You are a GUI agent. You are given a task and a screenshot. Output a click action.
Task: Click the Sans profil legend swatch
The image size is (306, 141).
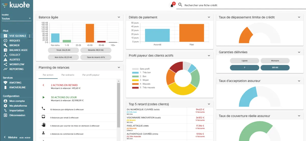coord(135,69)
